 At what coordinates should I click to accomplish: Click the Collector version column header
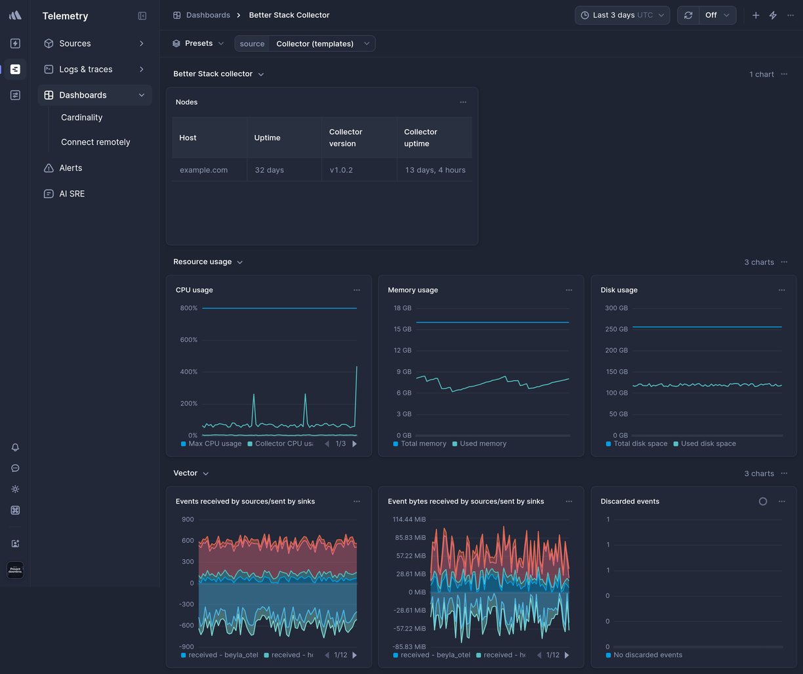360,138
